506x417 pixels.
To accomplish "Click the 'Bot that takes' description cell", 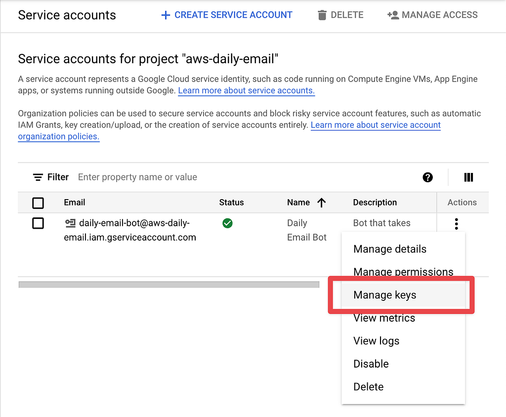I will [x=382, y=223].
